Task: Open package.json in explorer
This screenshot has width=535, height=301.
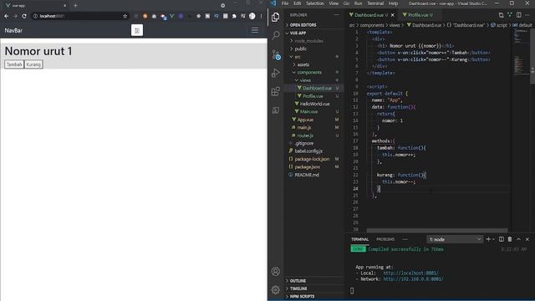Action: 307,167
